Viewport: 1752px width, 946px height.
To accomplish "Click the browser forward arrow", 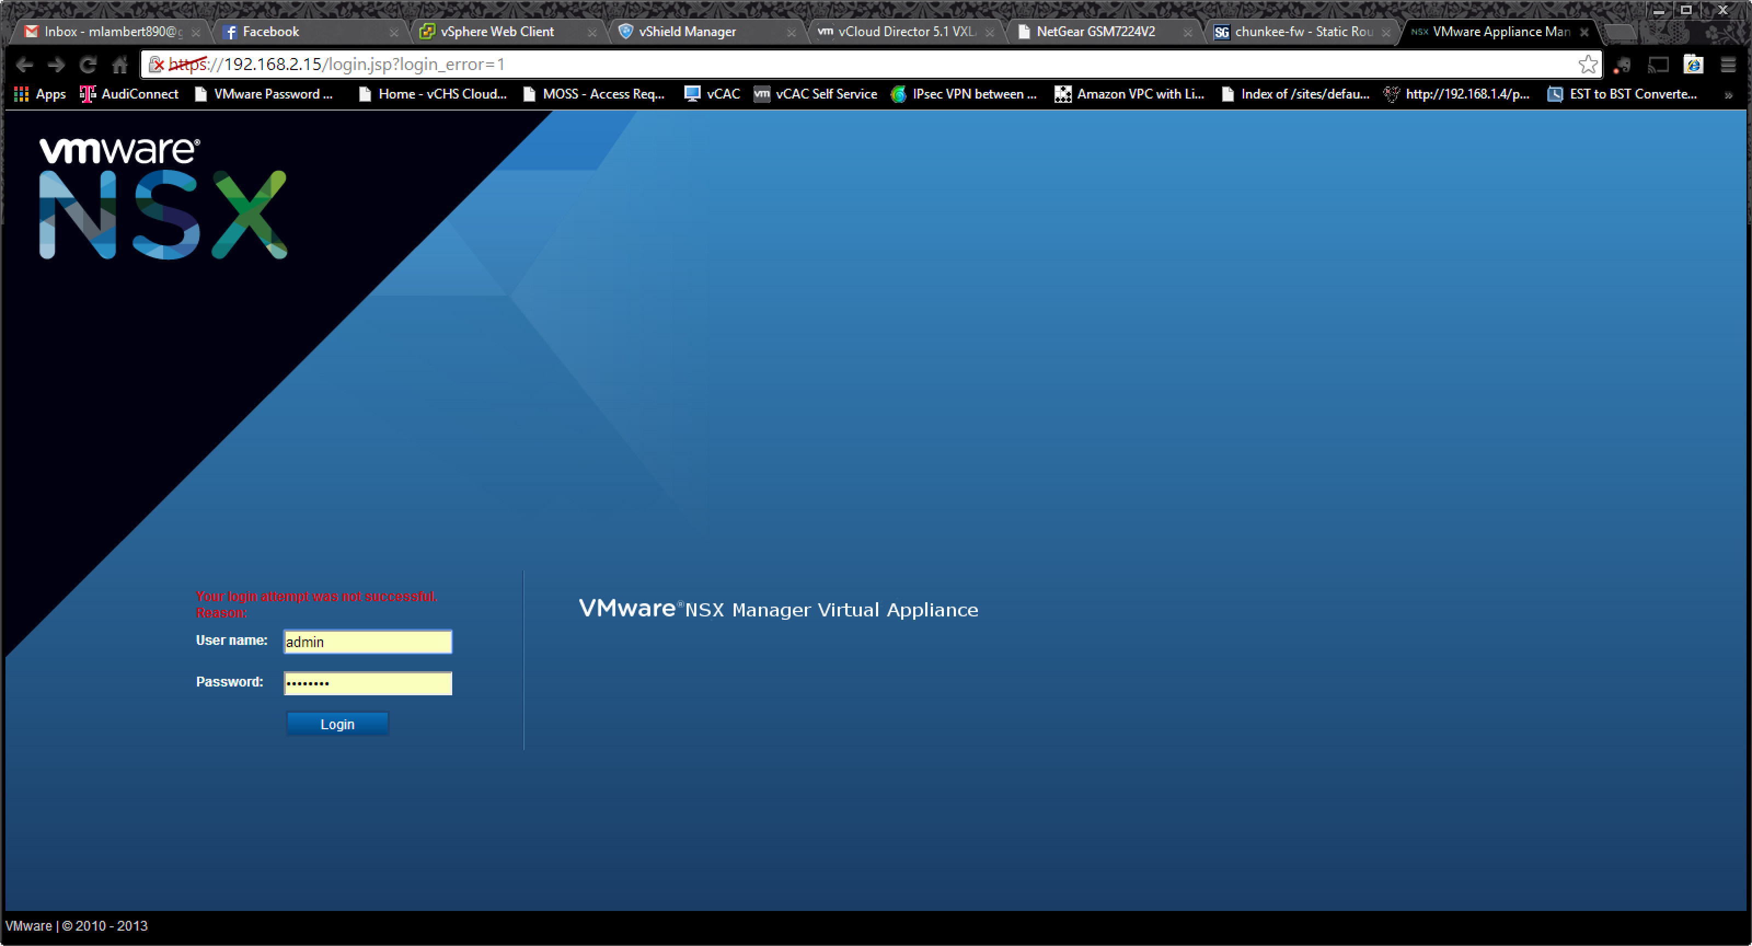I will tap(56, 65).
